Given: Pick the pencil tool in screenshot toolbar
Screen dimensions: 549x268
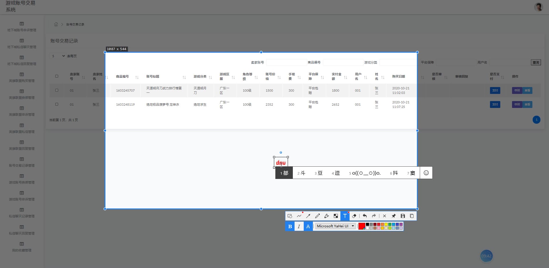Looking at the screenshot, I should click(x=317, y=216).
